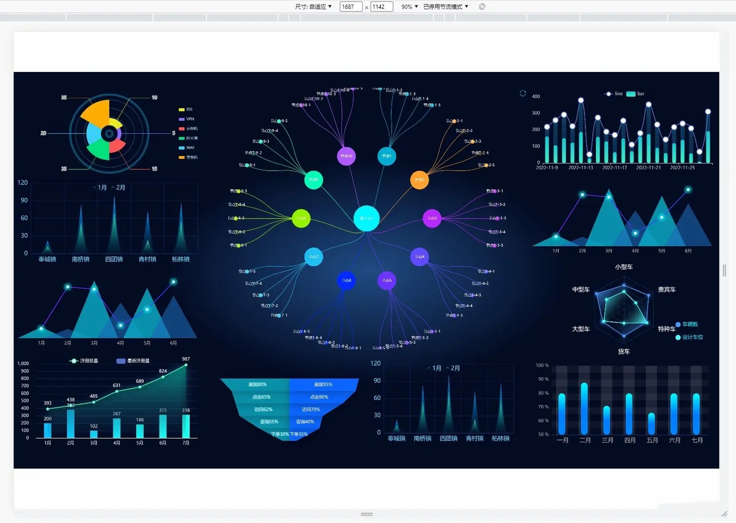This screenshot has height=523, width=736.
Task: Select the orange 节点2 node circle
Action: pos(419,180)
